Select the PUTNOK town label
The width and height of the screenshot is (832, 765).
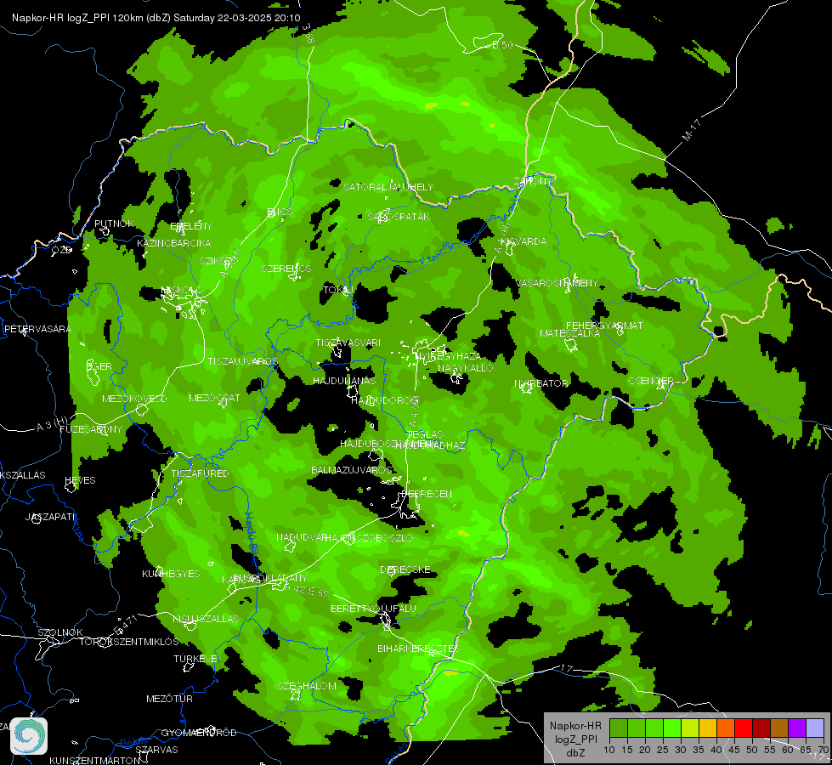(x=114, y=224)
